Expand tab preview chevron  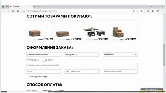click(39, 6)
